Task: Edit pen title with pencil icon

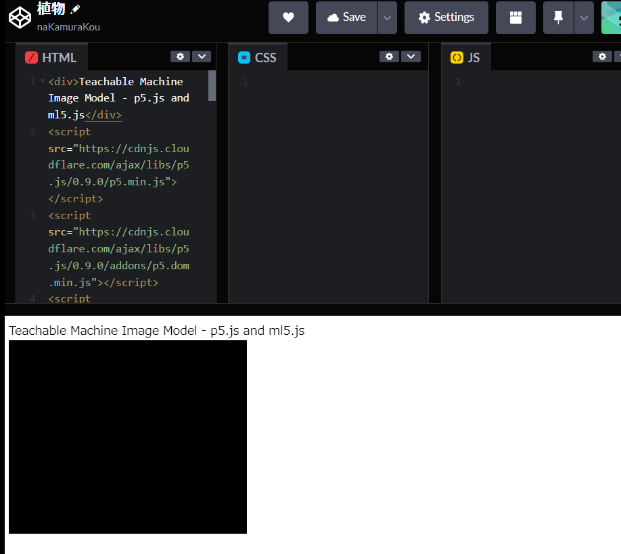Action: 75,9
